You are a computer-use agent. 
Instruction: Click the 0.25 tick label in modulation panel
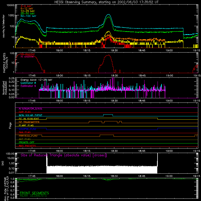click(12, 78)
